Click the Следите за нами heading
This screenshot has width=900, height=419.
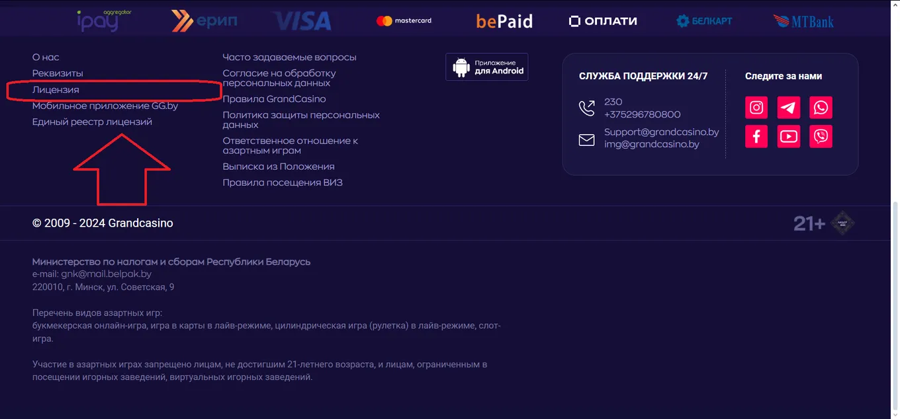point(784,76)
